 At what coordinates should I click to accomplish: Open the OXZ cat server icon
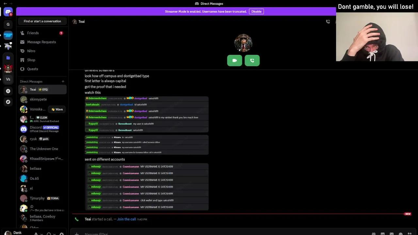pyautogui.click(x=8, y=69)
